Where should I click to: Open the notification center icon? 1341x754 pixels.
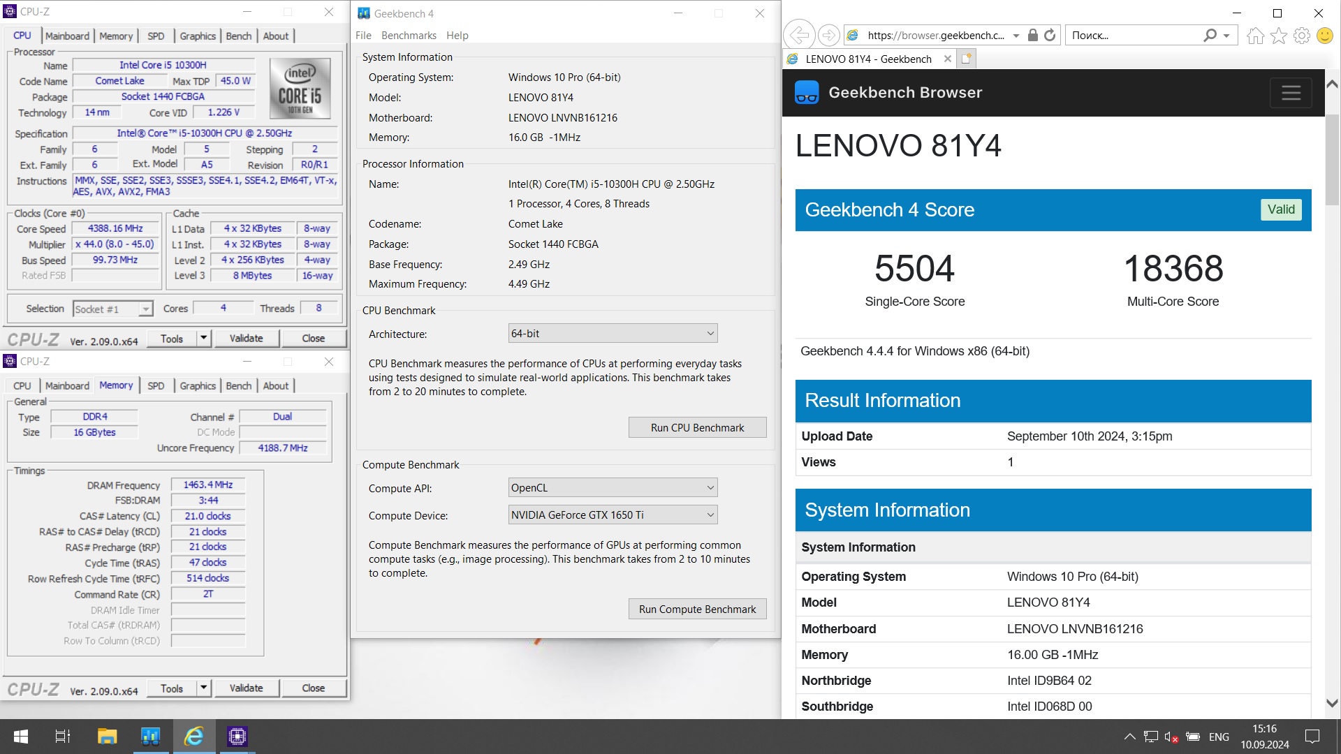click(x=1312, y=737)
